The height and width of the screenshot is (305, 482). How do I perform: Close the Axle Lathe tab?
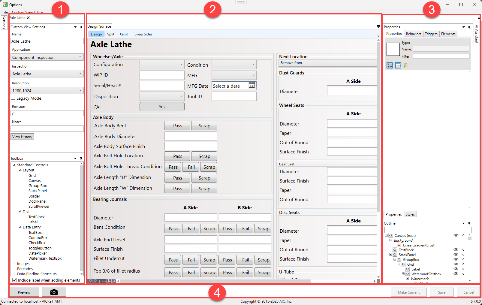click(28, 18)
